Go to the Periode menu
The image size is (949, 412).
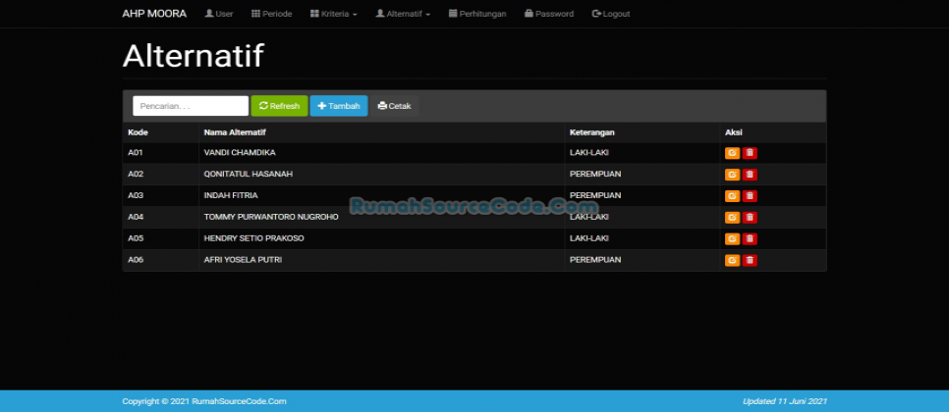270,14
